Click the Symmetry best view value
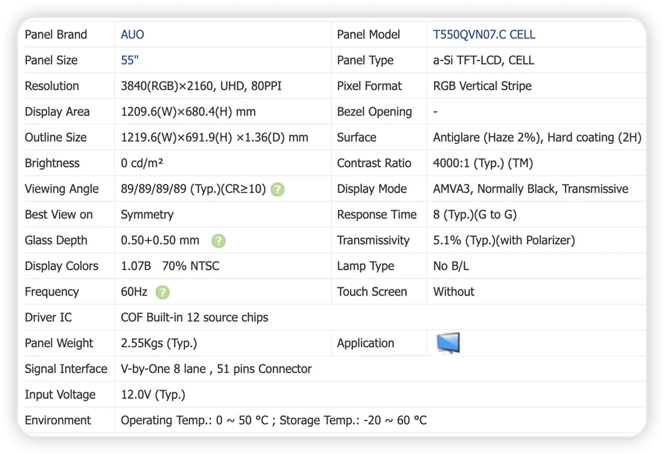 147,215
